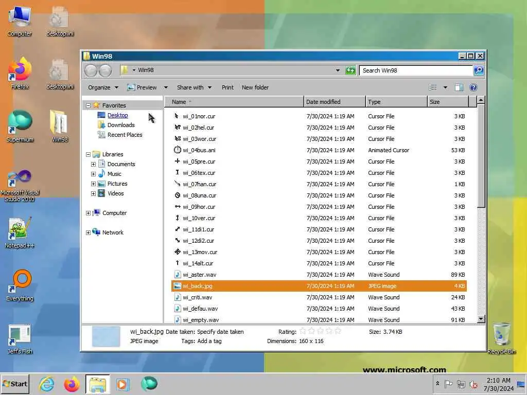Click the volume icon in system tray
The image size is (527, 395).
click(x=473, y=384)
